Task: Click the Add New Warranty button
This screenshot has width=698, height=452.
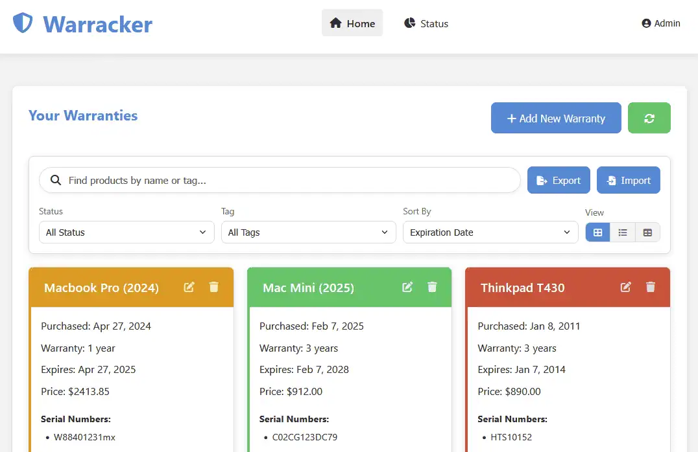Action: 555,118
